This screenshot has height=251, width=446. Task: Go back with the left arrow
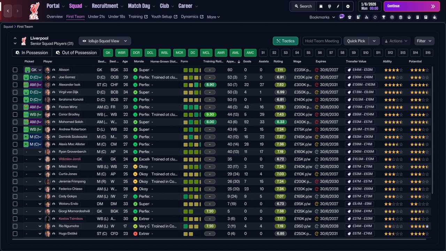click(8, 11)
